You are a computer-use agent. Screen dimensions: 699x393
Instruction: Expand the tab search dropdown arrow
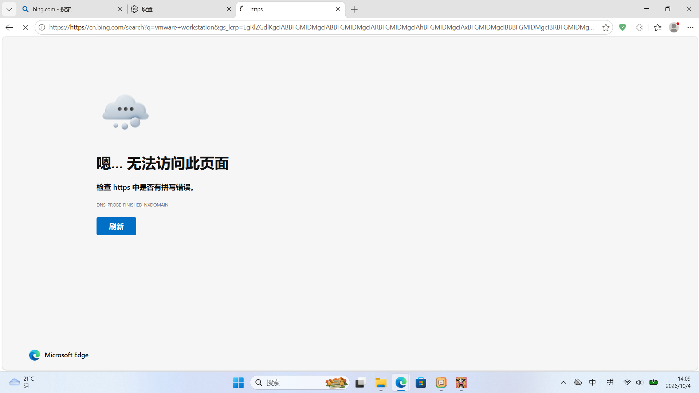click(x=9, y=9)
